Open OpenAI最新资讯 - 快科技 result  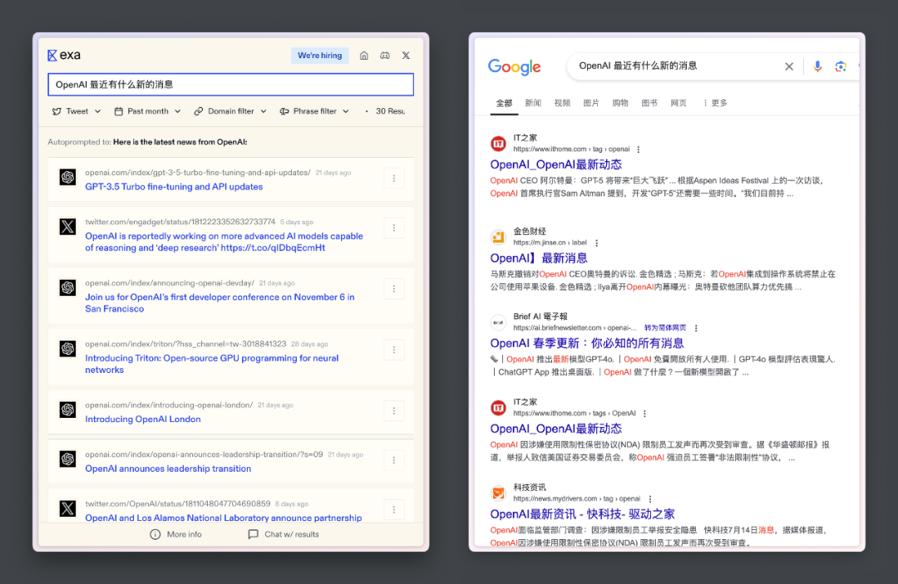[582, 513]
